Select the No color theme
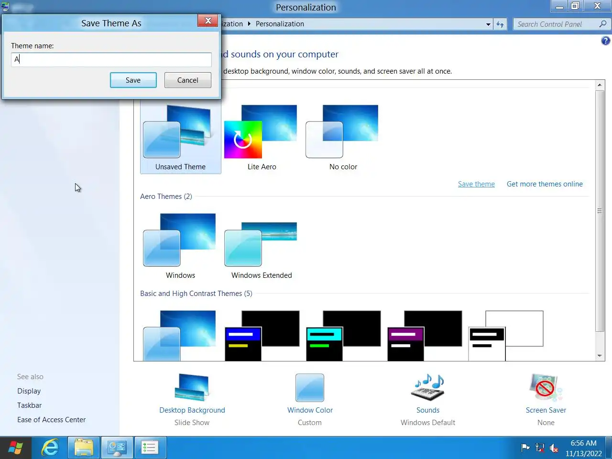Image resolution: width=612 pixels, height=459 pixels. tap(342, 138)
